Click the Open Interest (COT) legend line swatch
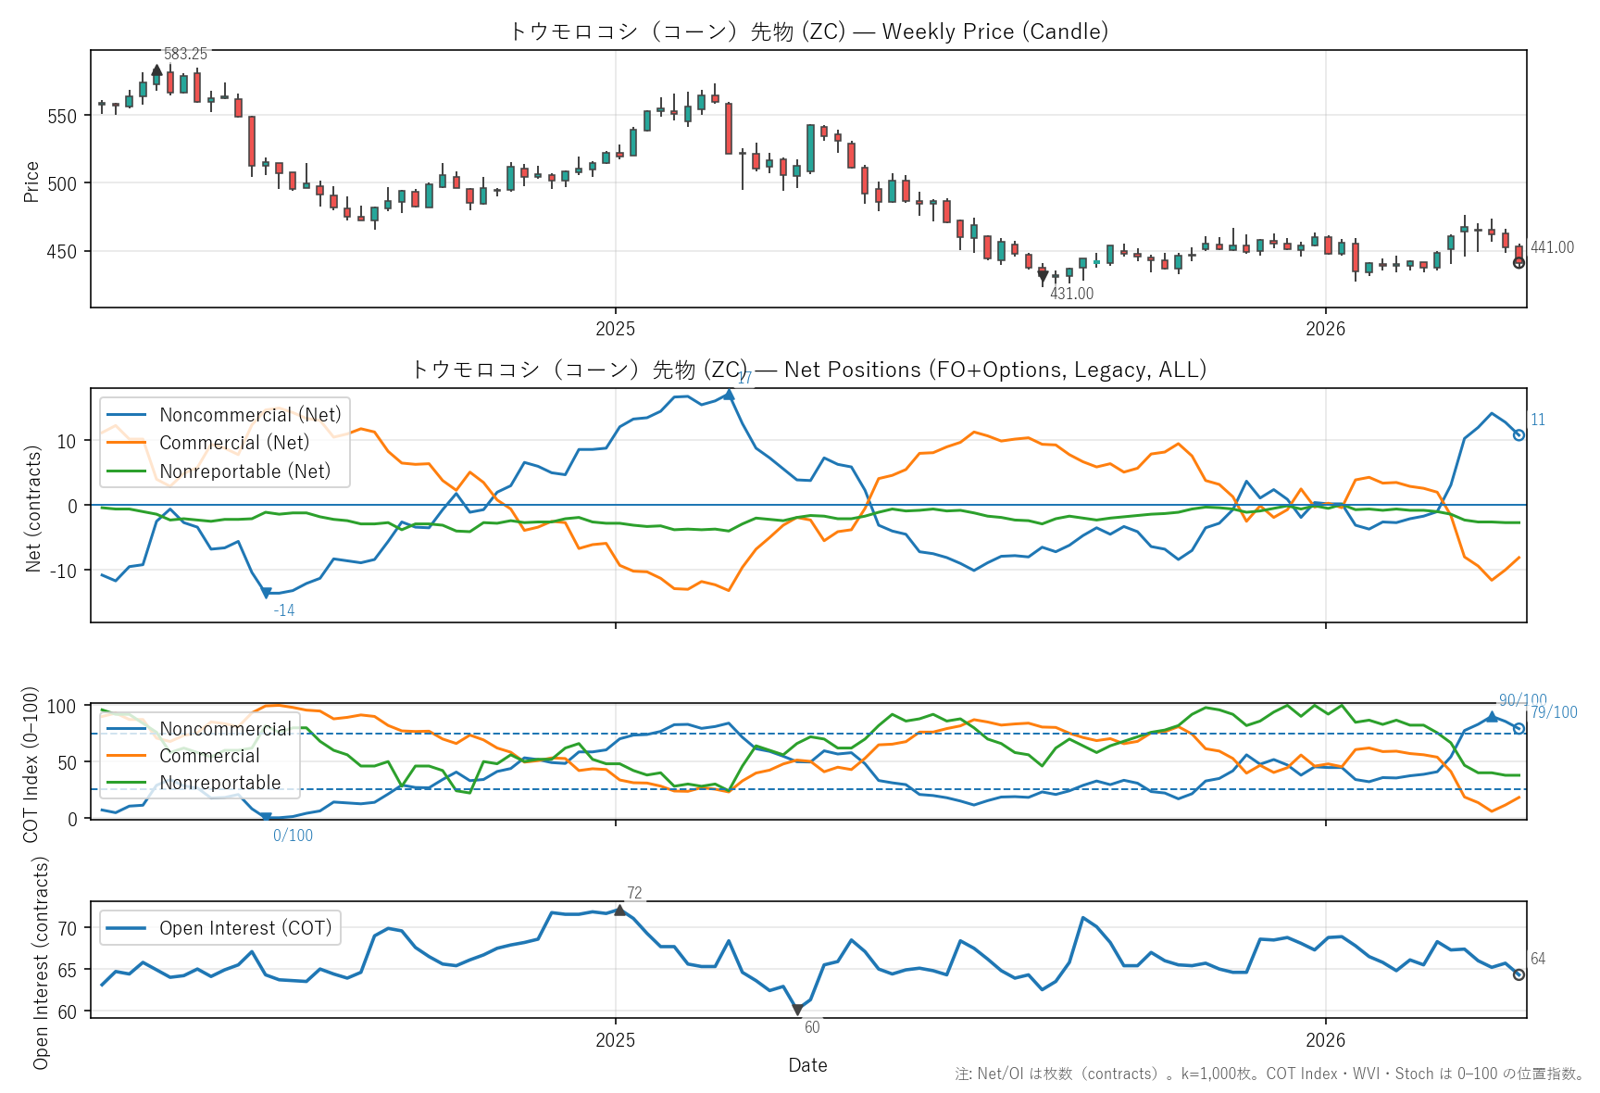The width and height of the screenshot is (1600, 1093). (127, 928)
